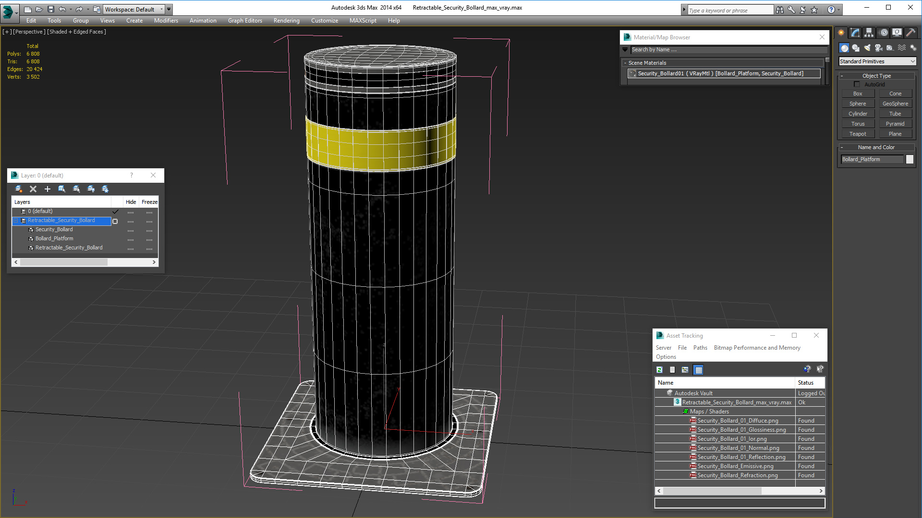
Task: Toggle Hide for Bollard_Platform object
Action: click(x=131, y=239)
